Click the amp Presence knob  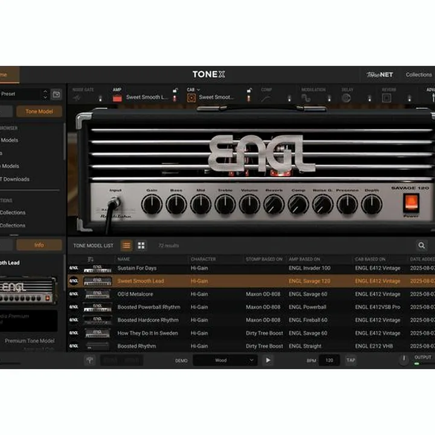click(x=347, y=204)
